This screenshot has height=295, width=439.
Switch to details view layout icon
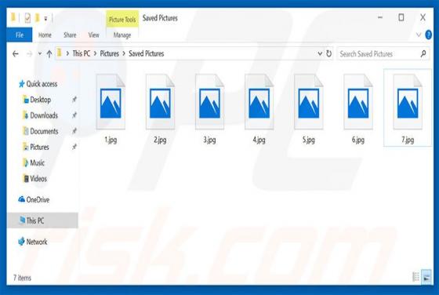point(415,277)
